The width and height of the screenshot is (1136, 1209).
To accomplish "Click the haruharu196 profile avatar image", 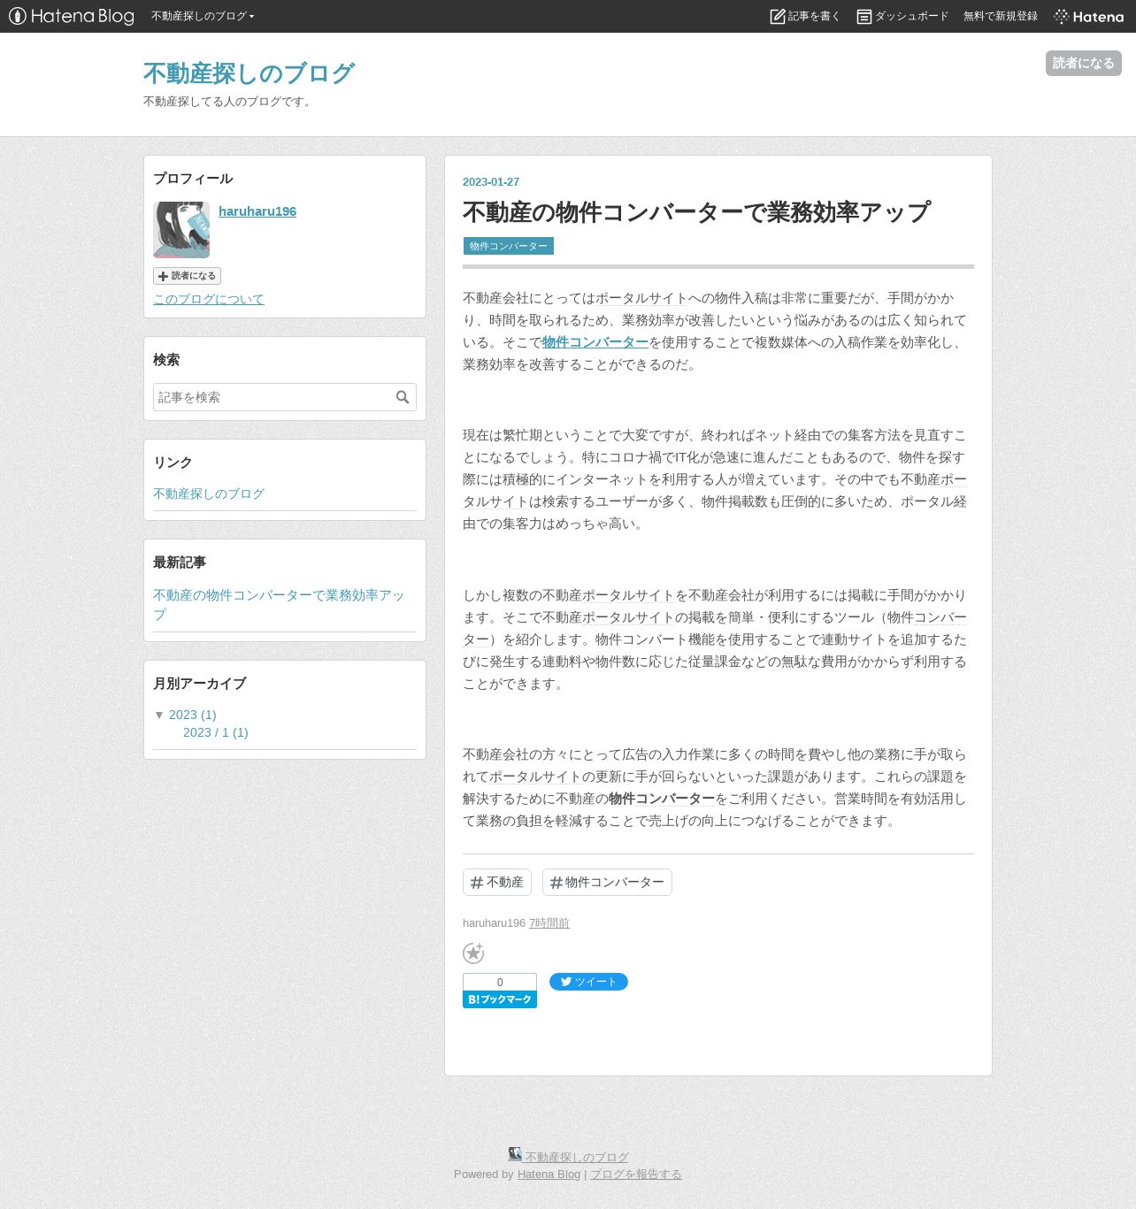I will coord(181,230).
